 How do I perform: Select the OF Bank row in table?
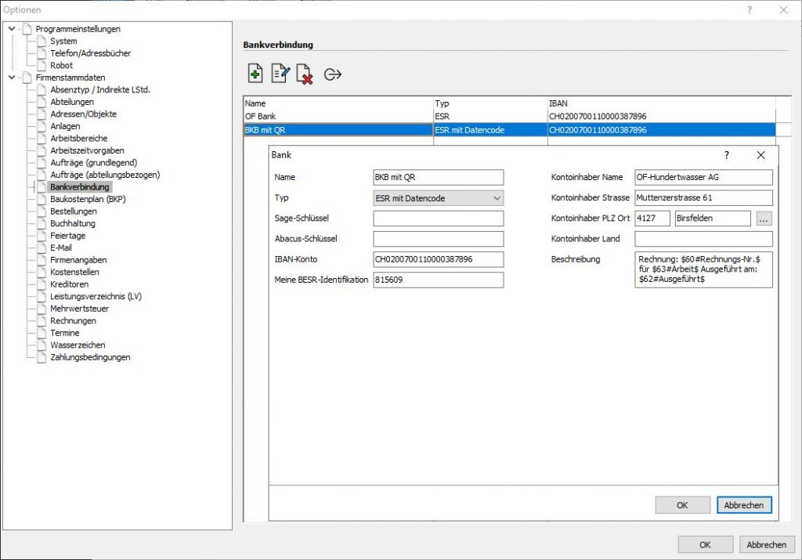[509, 117]
